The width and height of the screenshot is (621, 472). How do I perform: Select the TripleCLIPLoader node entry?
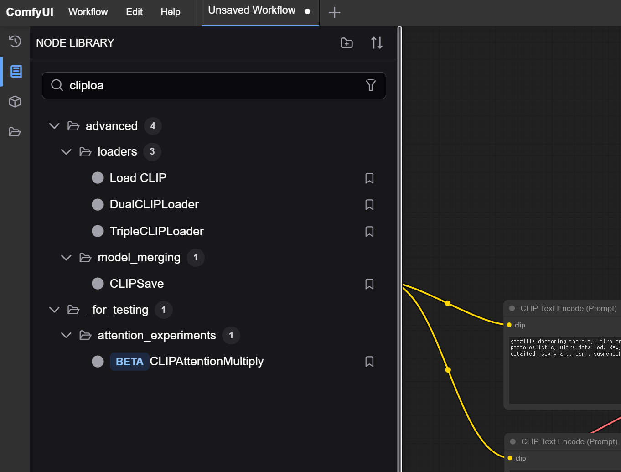tap(156, 231)
